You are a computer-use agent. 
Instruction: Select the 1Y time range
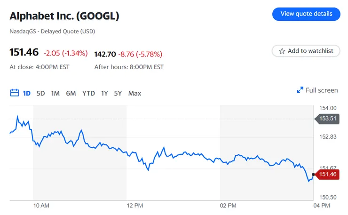[x=104, y=93]
